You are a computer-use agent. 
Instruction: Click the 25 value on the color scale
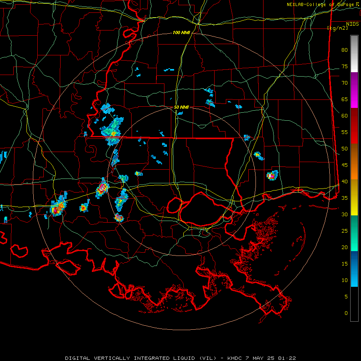(345, 231)
